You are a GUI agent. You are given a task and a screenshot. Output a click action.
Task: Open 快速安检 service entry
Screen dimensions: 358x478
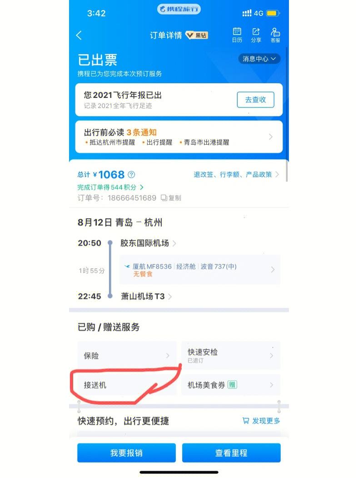point(231,356)
